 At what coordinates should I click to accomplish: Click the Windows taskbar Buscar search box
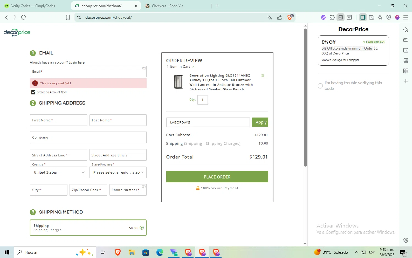55,252
